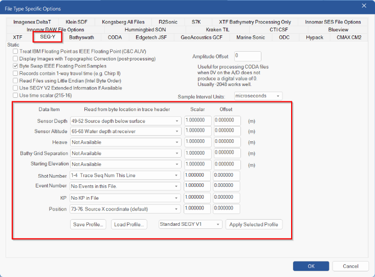Click the Starting Elevation Offset field
Screen dimensions: 375x277
coord(227,165)
